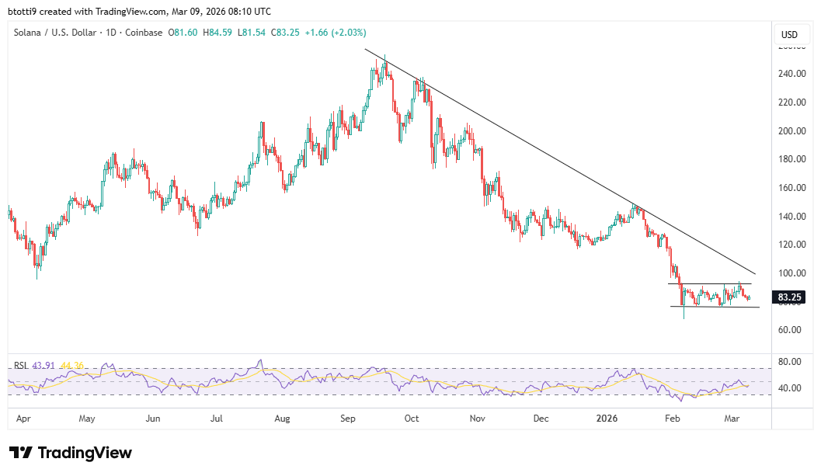
Task: Click the current price label showing 83.25
Action: [x=788, y=297]
